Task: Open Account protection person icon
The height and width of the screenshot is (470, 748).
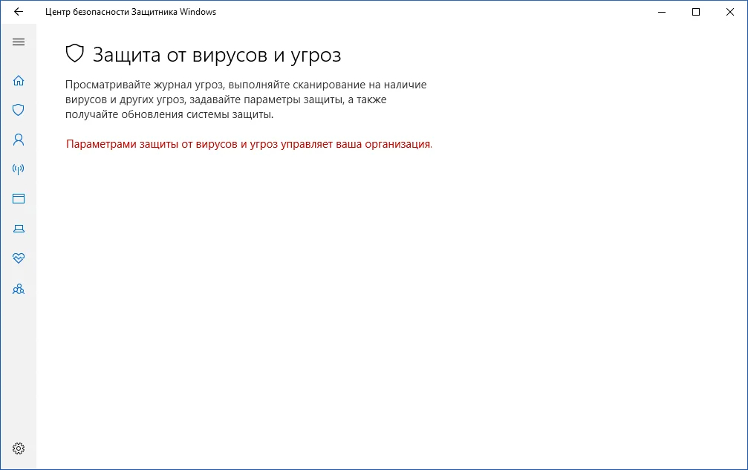Action: coord(19,140)
